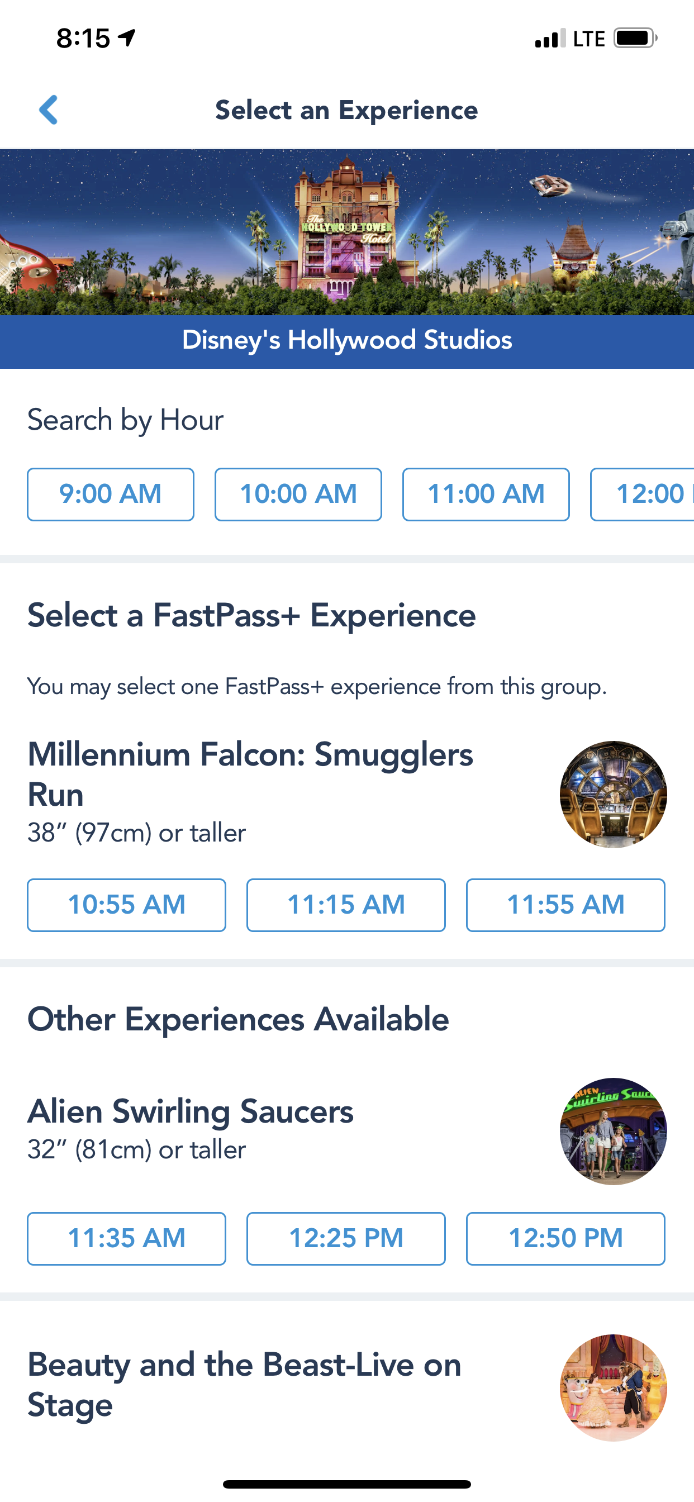Pick 11:15 AM for Millennium Falcon
The image size is (694, 1502).
346,904
